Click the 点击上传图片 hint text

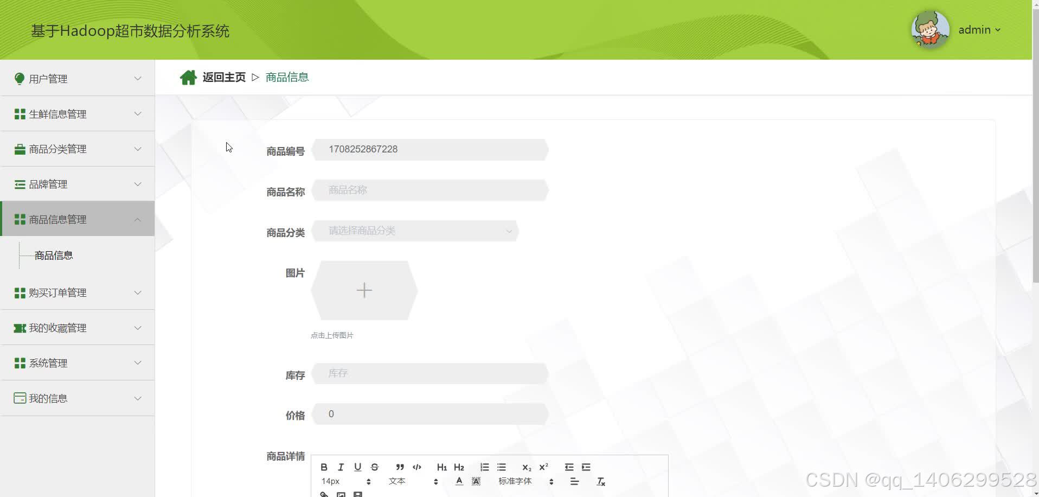pos(332,335)
